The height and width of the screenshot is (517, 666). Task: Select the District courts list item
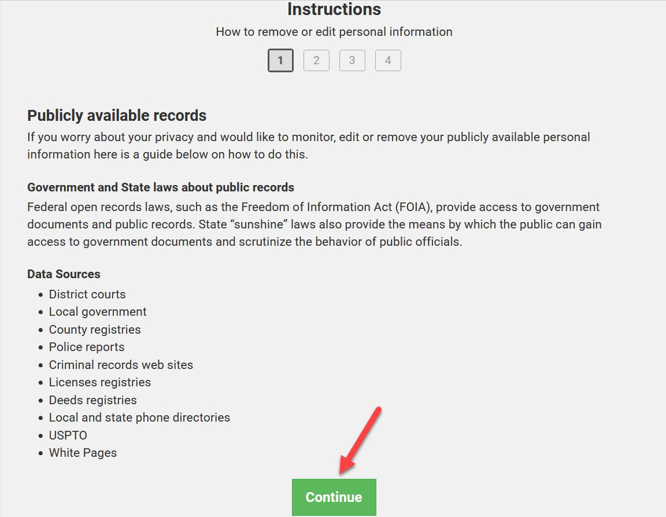pyautogui.click(x=87, y=294)
